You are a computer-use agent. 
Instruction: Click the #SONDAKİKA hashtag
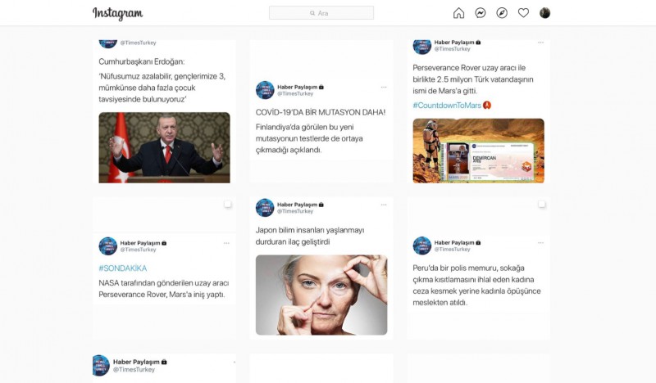pyautogui.click(x=123, y=268)
